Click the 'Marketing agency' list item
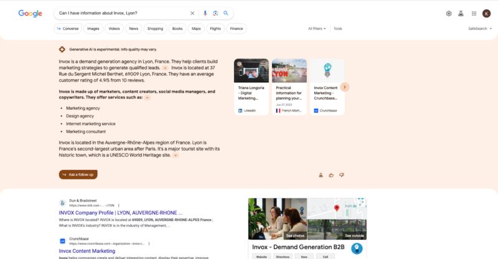This screenshot has height=259, width=498. (83, 108)
